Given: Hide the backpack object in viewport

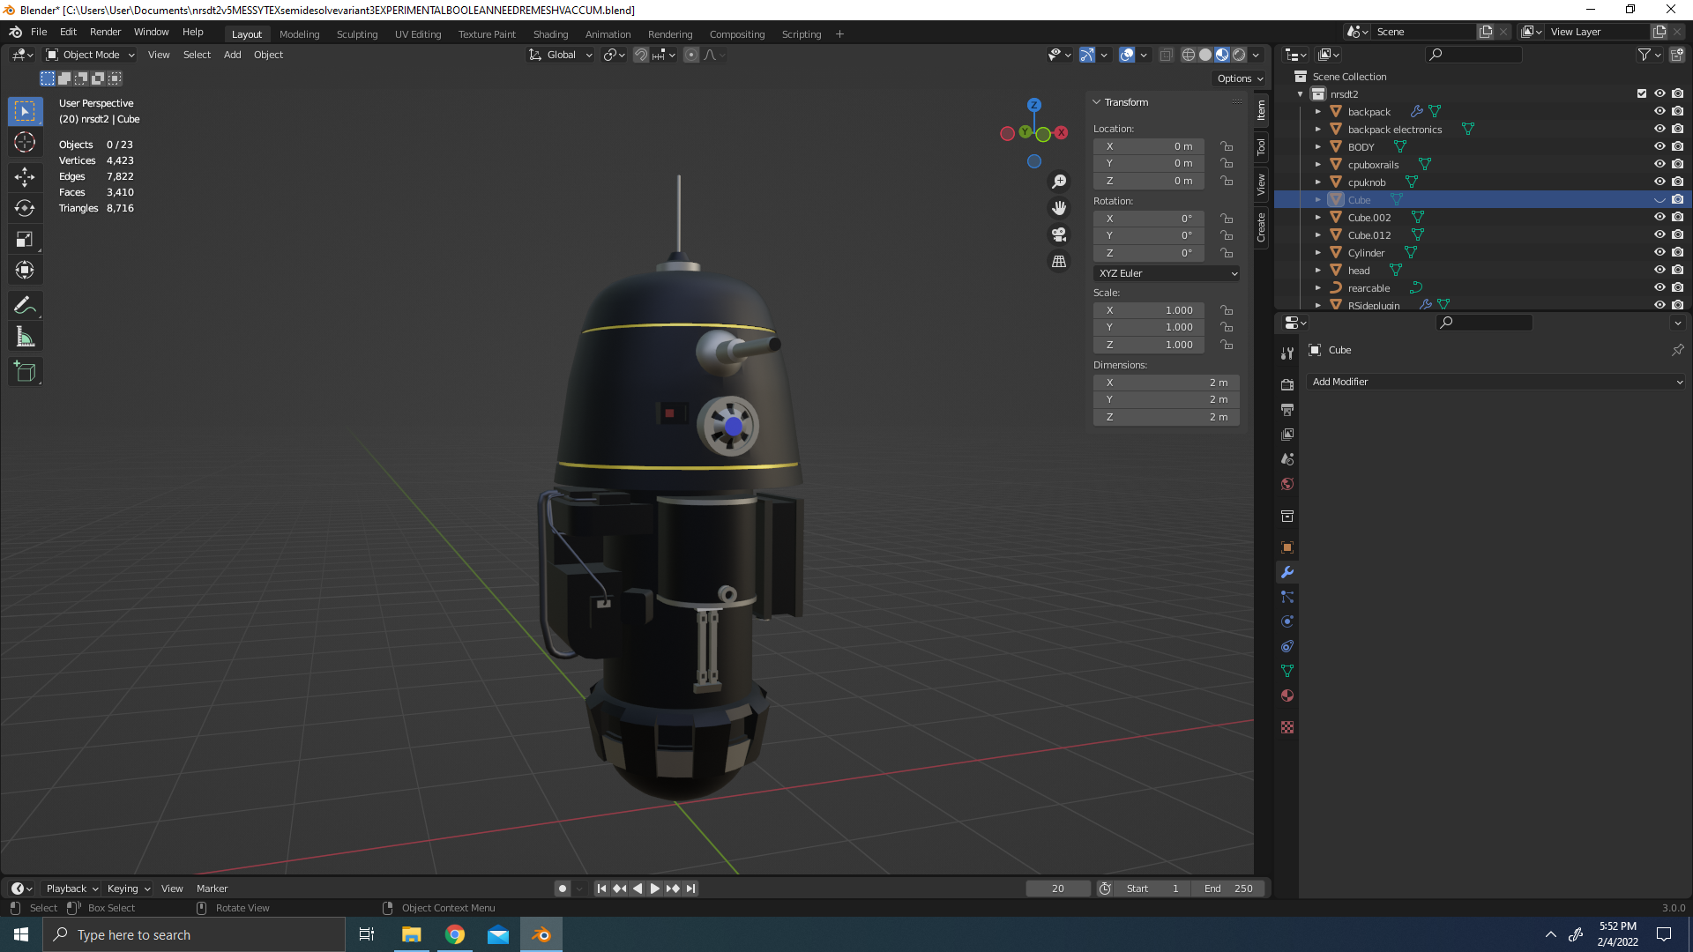Looking at the screenshot, I should click(1659, 111).
